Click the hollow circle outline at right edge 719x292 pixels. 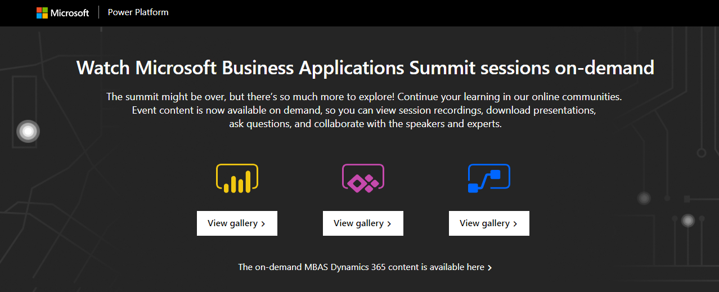[x=701, y=152]
